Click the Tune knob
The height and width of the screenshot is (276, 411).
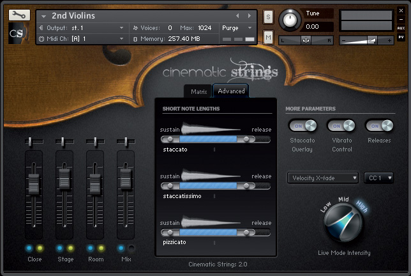(290, 20)
